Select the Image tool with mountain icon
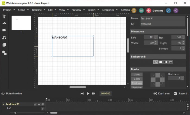The height and width of the screenshot is (115, 190). pyautogui.click(x=4, y=23)
